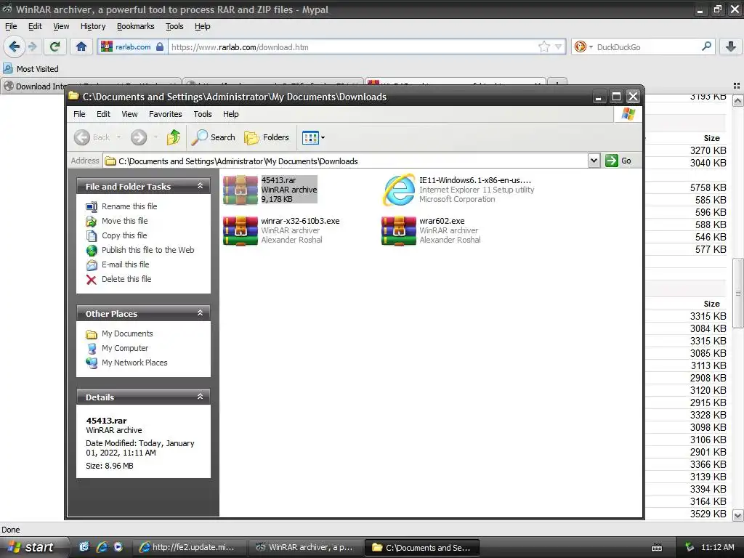
Task: Click the system tray icon beside clock
Action: click(690, 547)
